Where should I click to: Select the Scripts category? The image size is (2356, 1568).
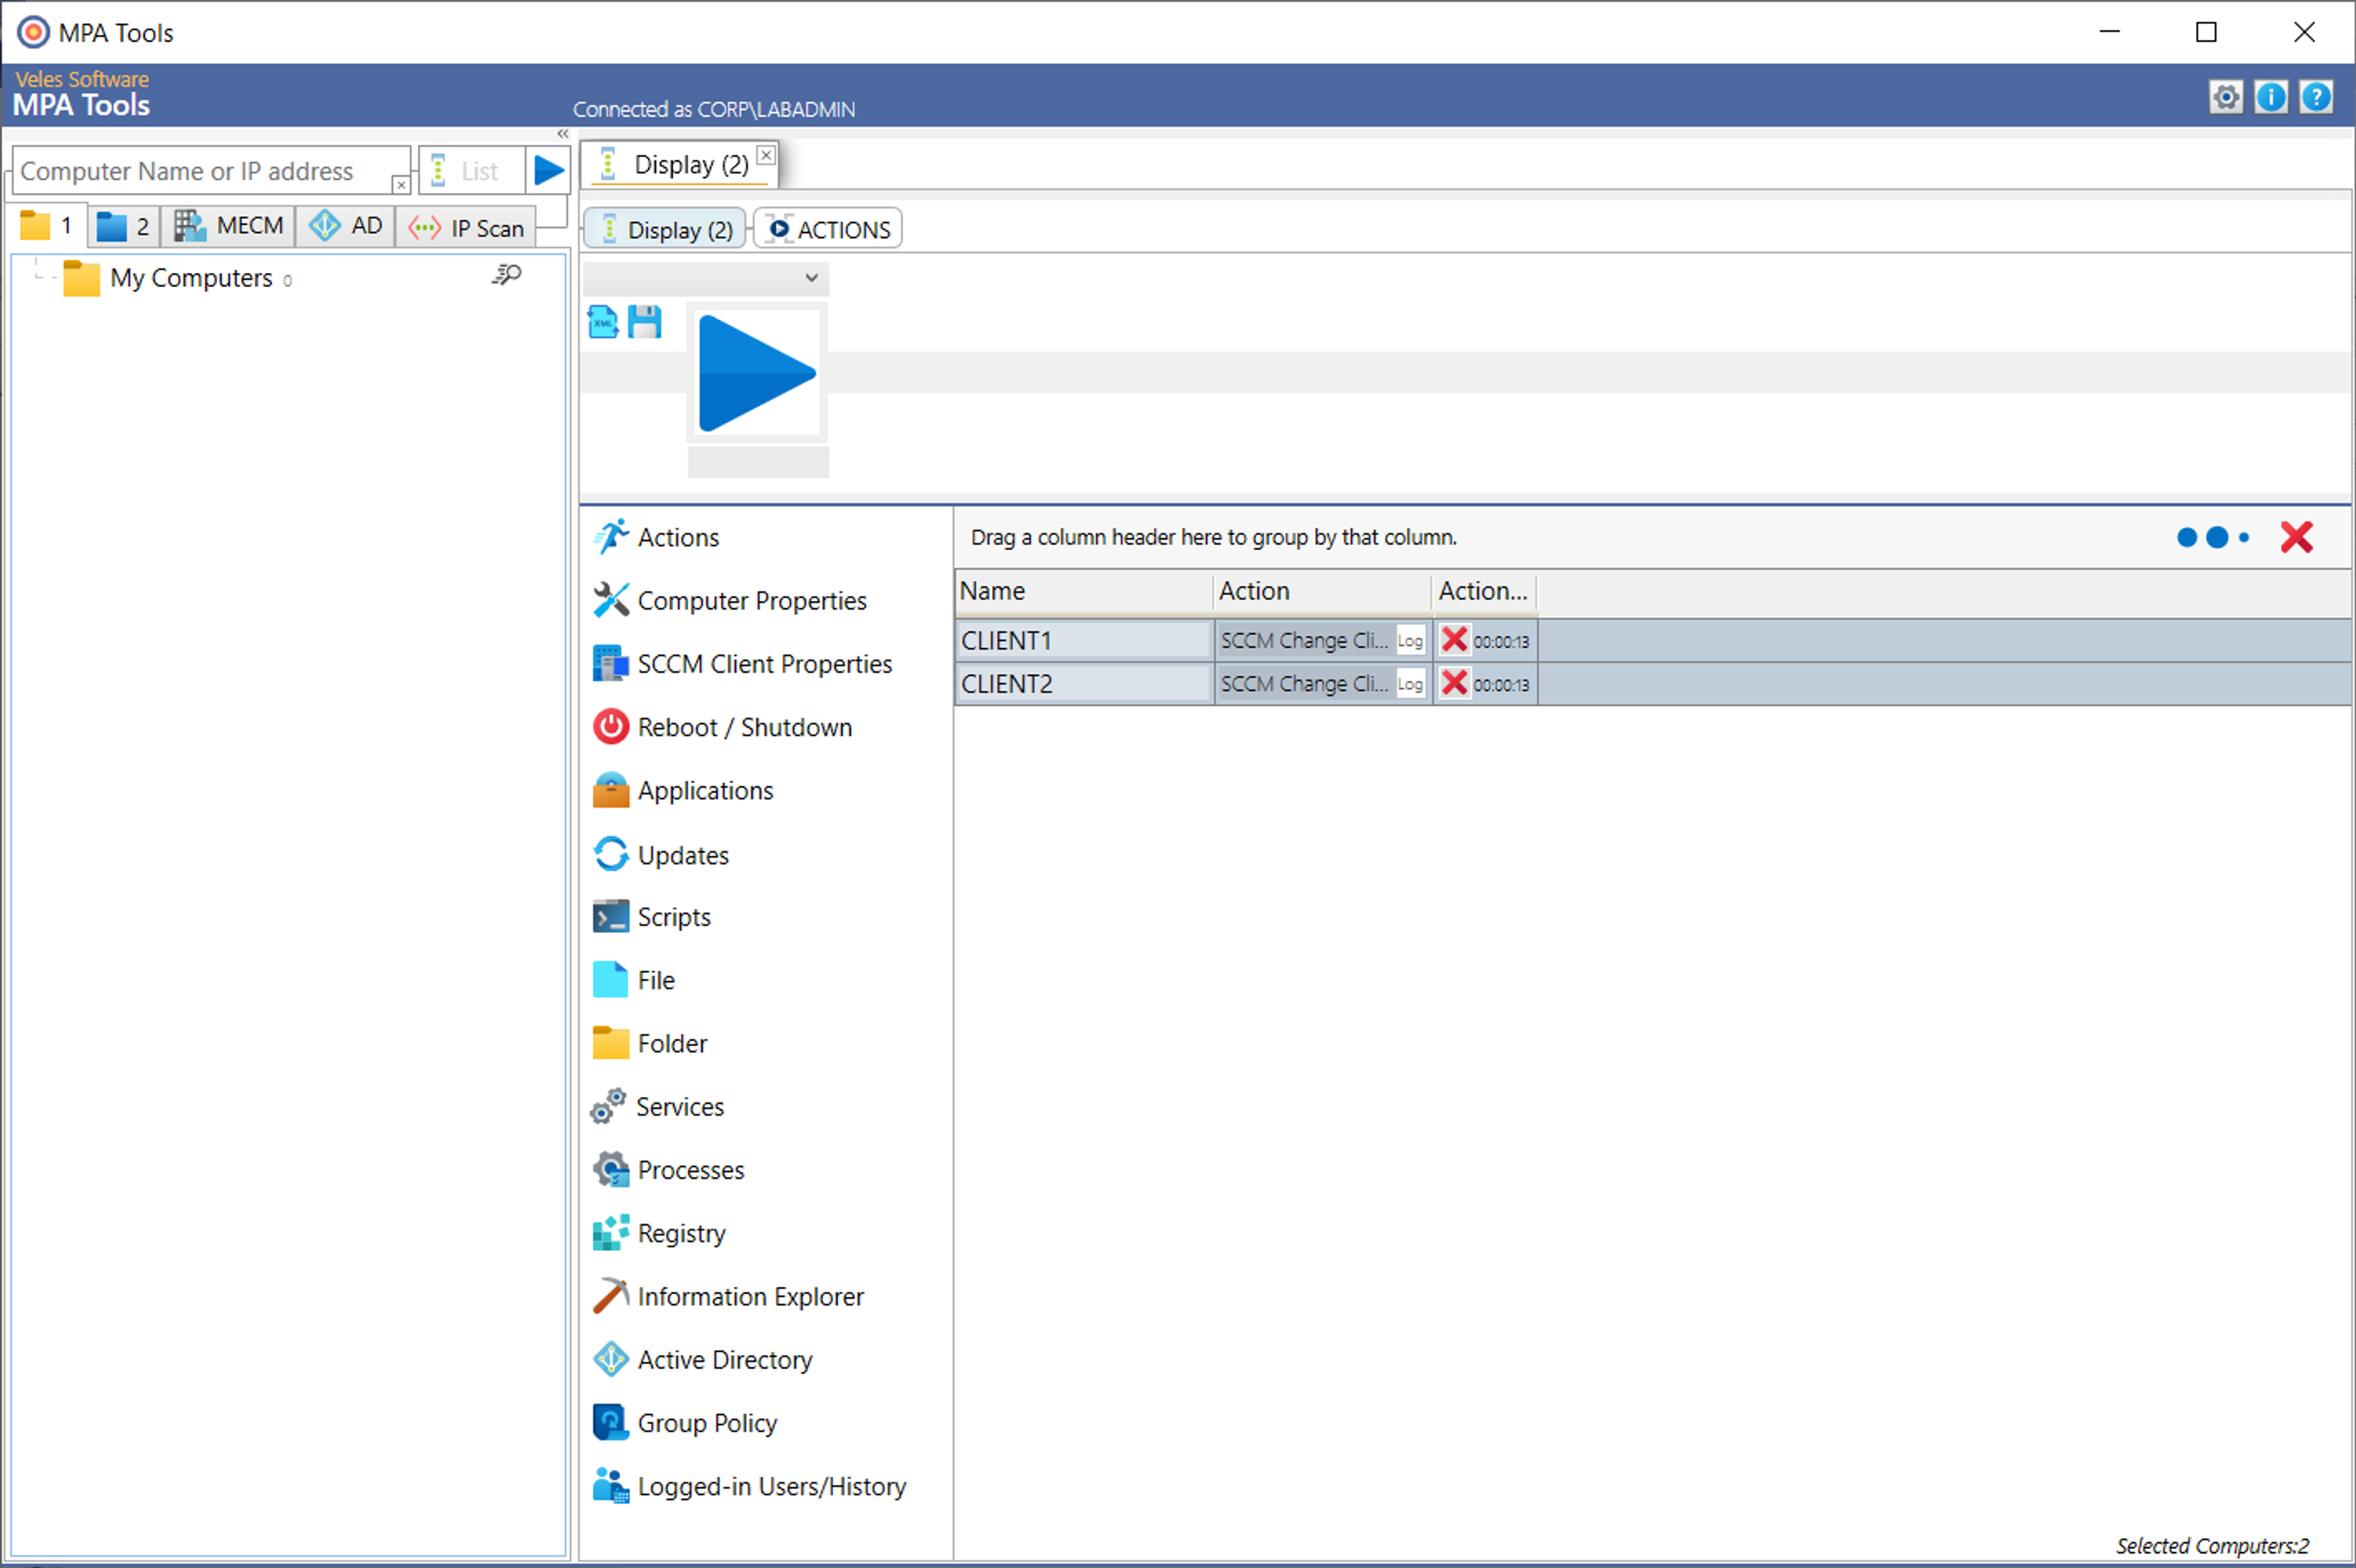(651, 917)
